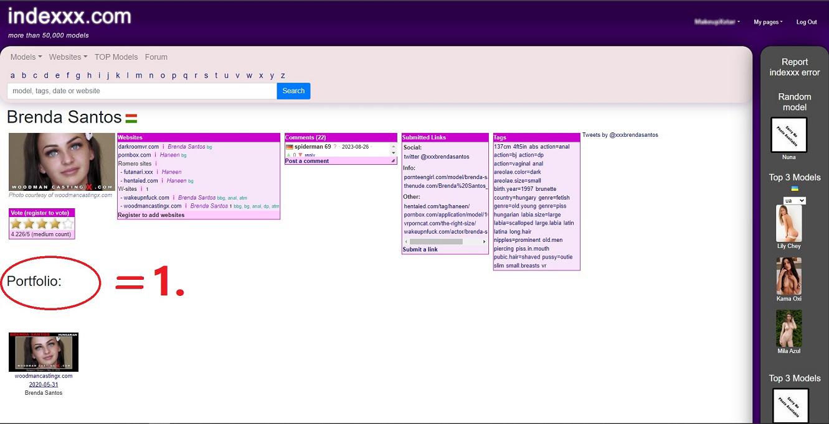Screen dimensions: 829x424
Task: Expand the Models dropdown menu
Action: click(26, 57)
